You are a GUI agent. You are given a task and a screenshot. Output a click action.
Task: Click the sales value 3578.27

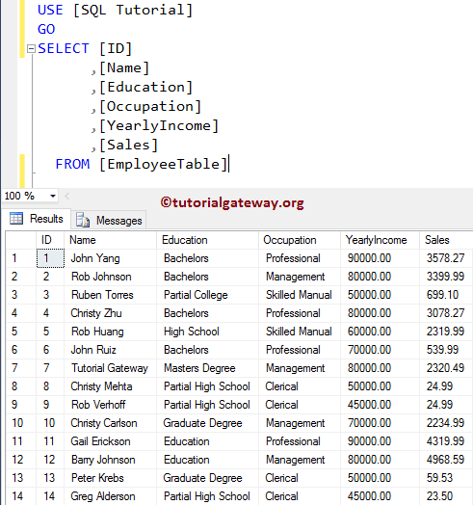click(445, 258)
